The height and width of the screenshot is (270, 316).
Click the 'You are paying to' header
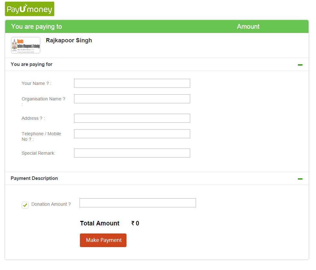[37, 26]
